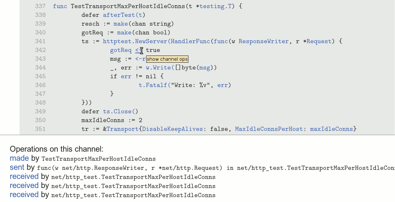Open the last 'received' operation link

tap(24, 195)
